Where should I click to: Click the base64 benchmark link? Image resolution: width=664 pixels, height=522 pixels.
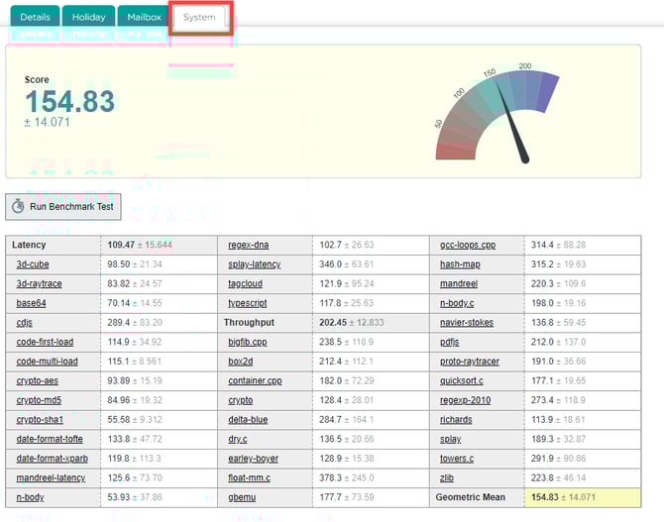point(31,303)
